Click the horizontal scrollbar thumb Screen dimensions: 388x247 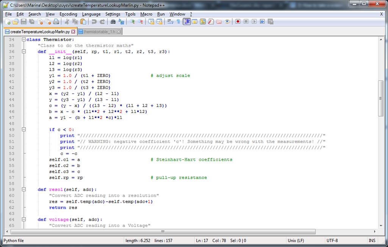pos(163,231)
